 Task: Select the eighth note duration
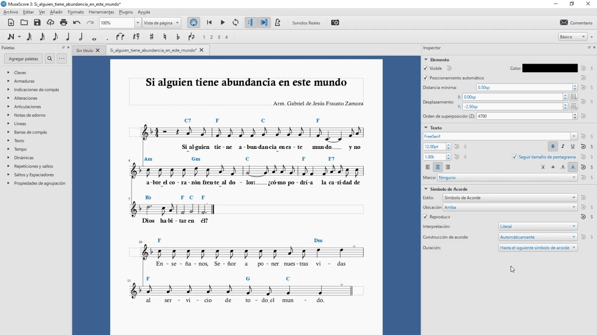55,37
